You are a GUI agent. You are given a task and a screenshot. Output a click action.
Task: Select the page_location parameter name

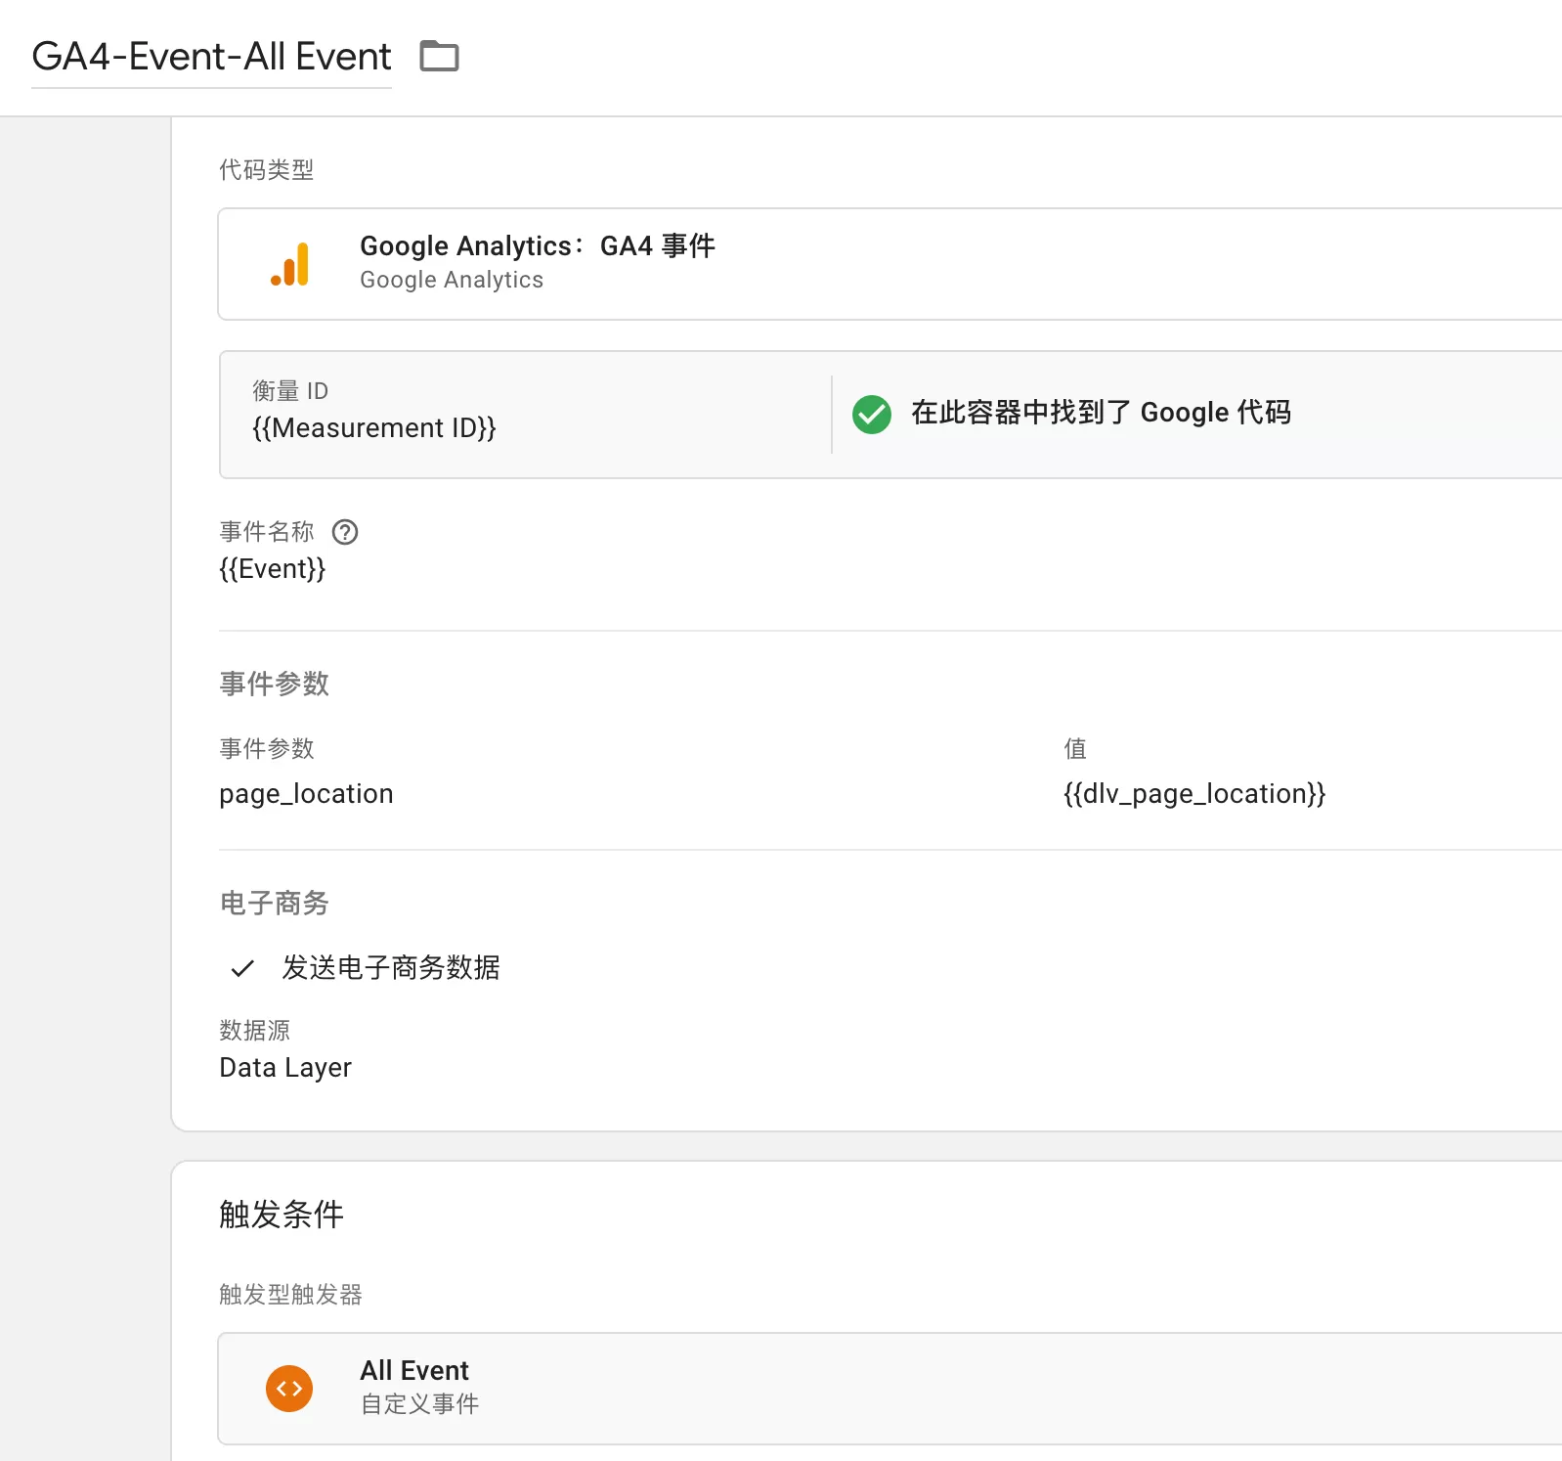pos(306,794)
